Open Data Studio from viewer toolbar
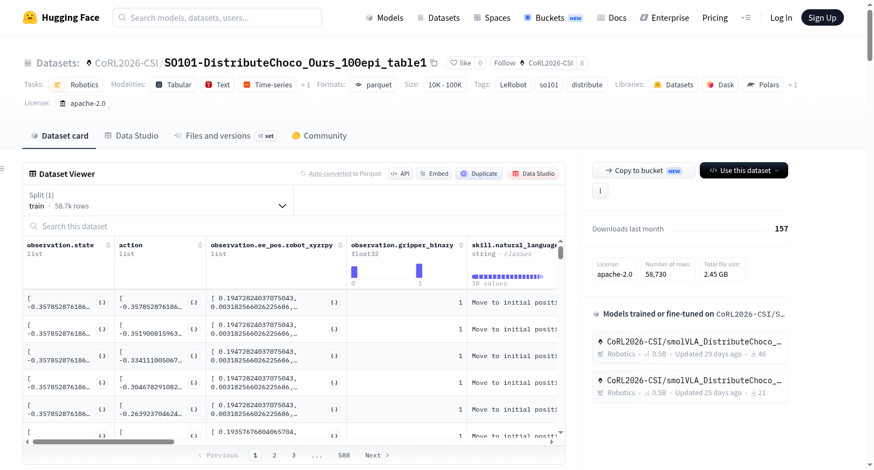 pos(533,174)
